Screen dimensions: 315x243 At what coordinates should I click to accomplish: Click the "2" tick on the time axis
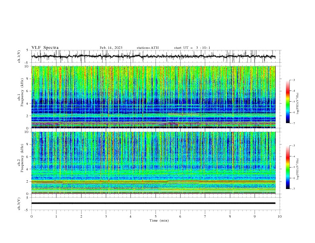[81, 216]
